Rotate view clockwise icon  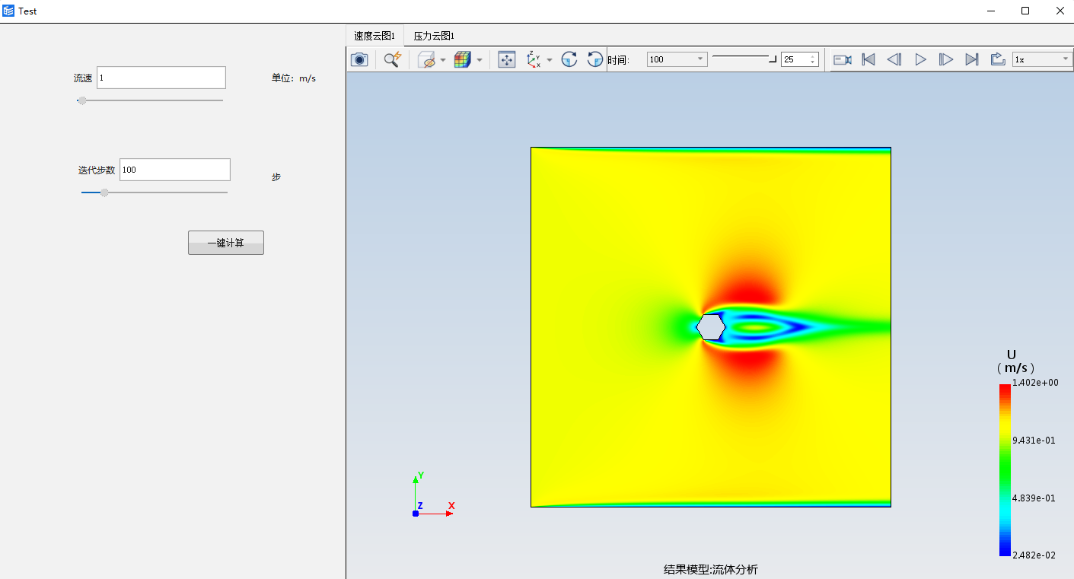[x=569, y=59]
